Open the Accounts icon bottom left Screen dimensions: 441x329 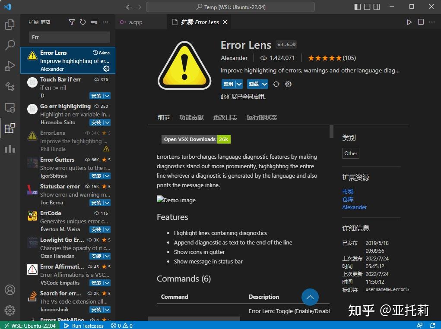(10, 290)
